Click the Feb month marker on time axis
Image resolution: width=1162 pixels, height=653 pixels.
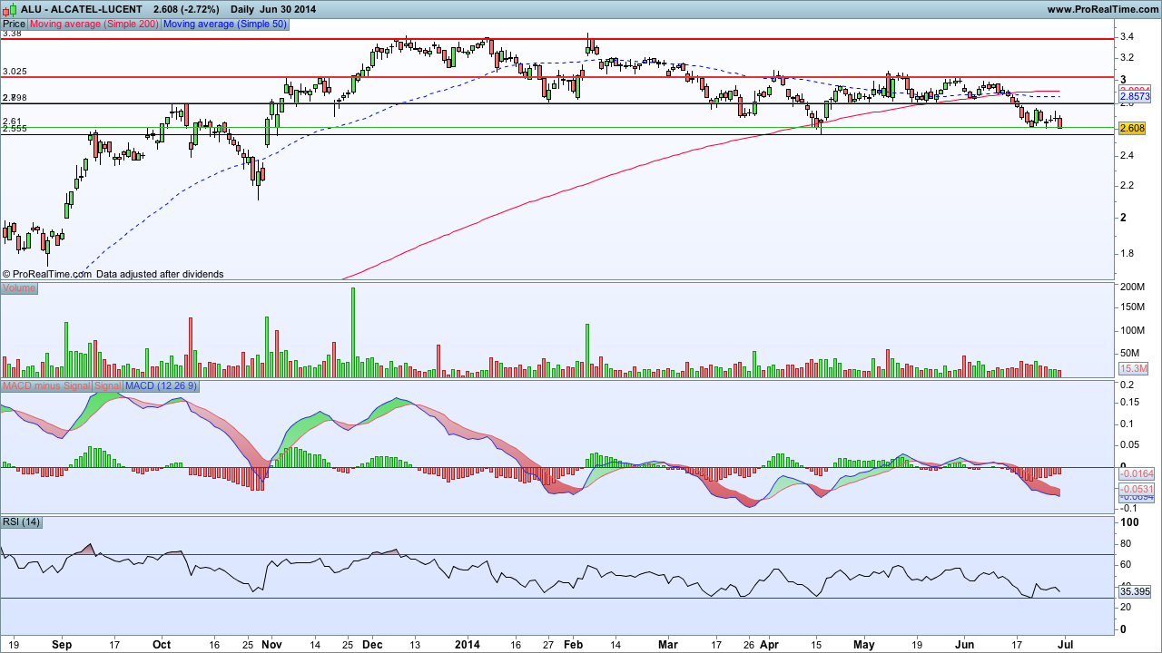pos(574,645)
